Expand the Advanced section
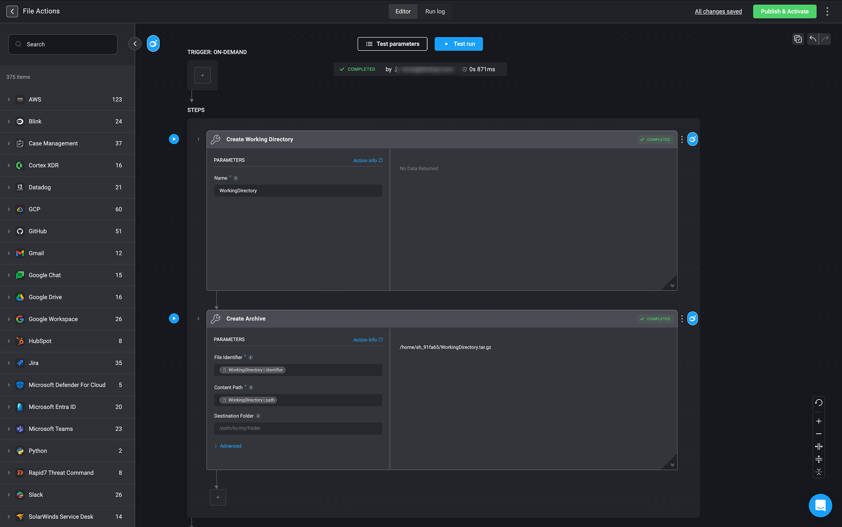This screenshot has height=527, width=842. coord(228,446)
